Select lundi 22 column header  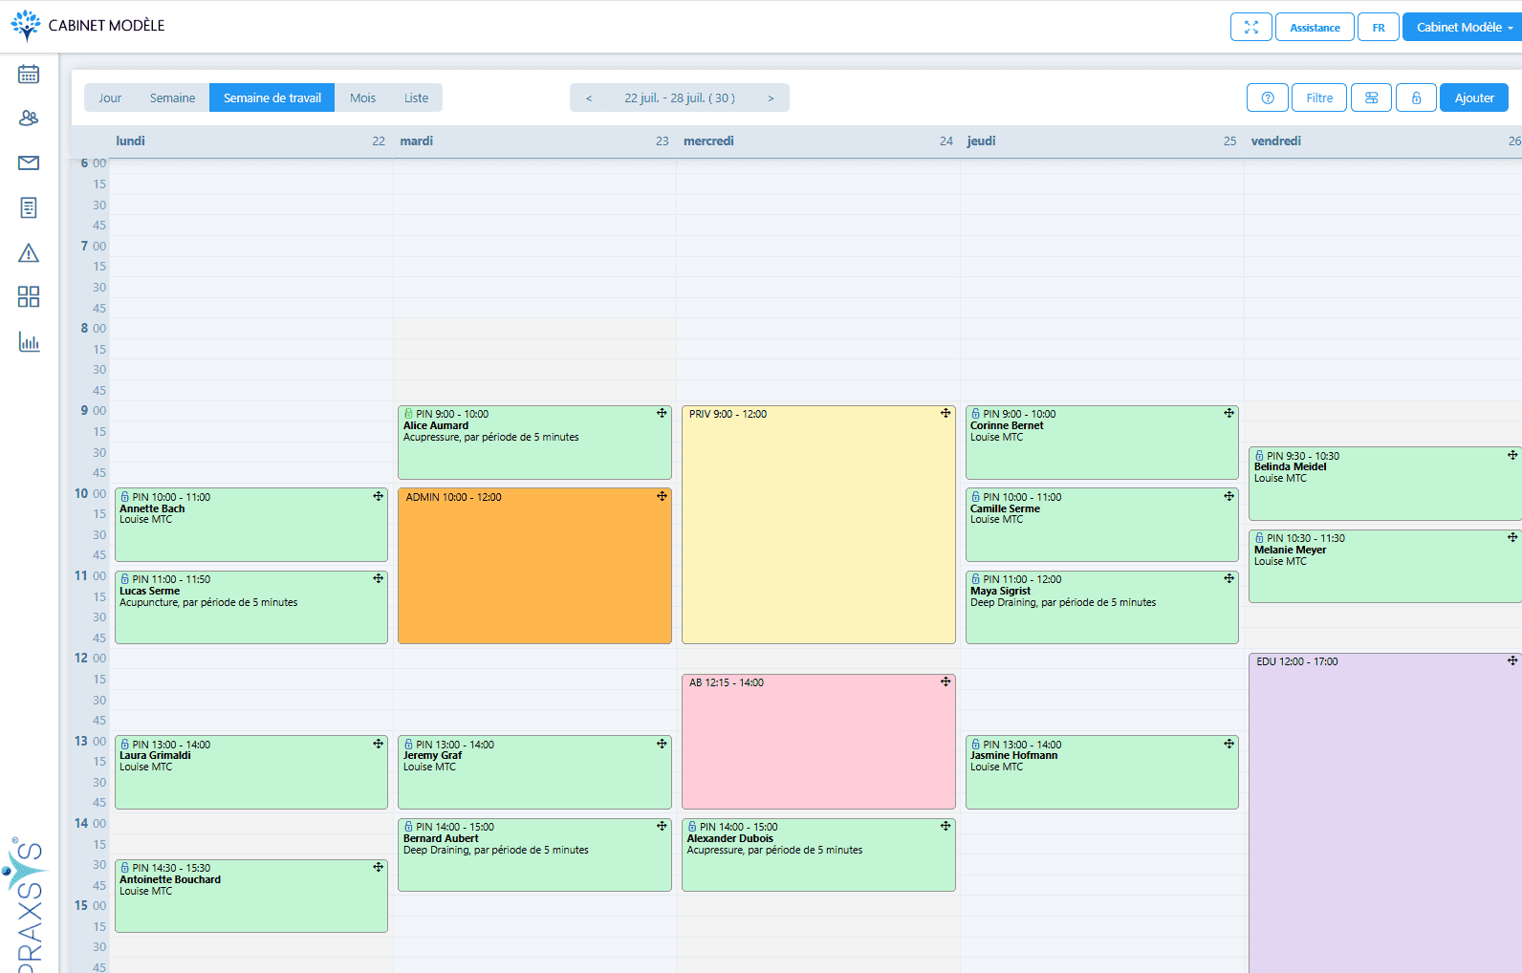(250, 141)
